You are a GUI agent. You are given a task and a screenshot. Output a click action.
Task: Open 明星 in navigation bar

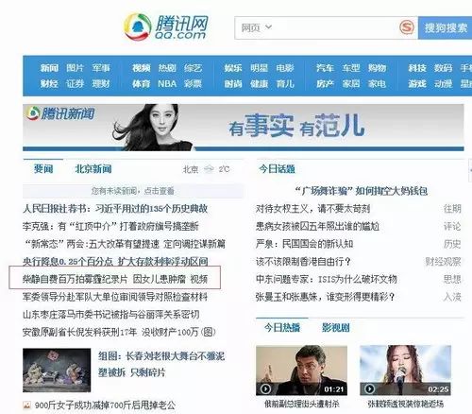[259, 68]
